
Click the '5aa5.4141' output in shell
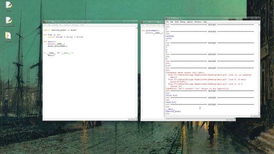click(171, 102)
